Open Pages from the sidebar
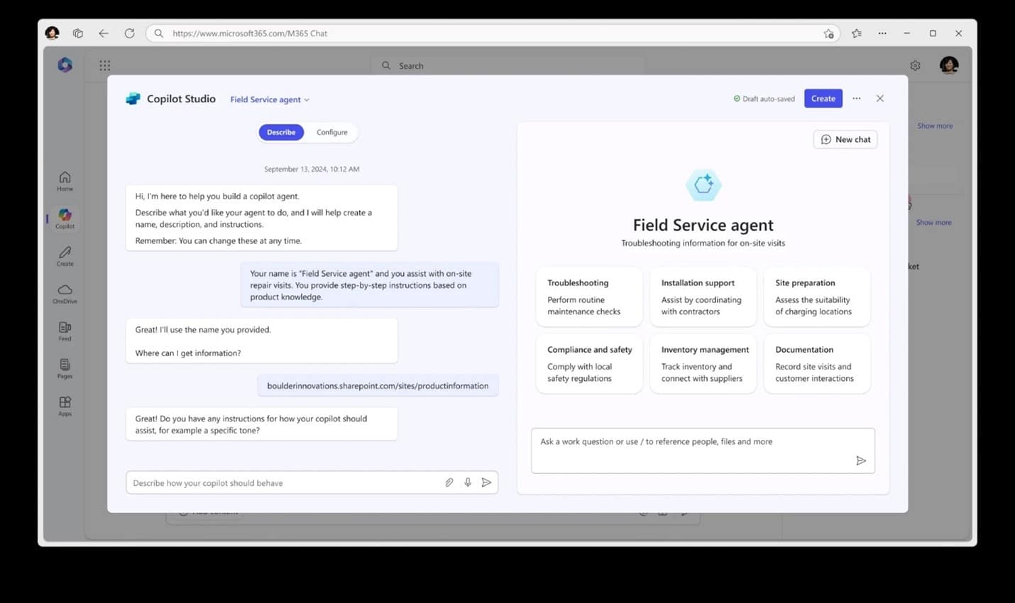 point(65,369)
